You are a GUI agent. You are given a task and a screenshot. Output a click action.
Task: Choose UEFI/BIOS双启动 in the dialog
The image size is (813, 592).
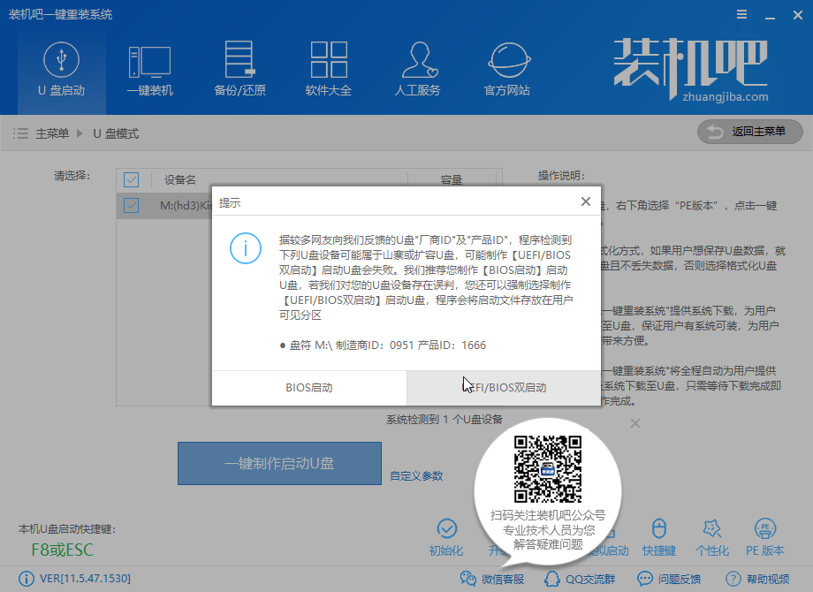click(x=504, y=388)
